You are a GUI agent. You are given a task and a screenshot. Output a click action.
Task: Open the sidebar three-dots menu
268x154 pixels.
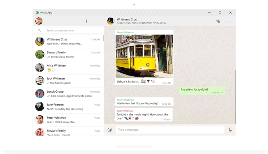click(97, 21)
